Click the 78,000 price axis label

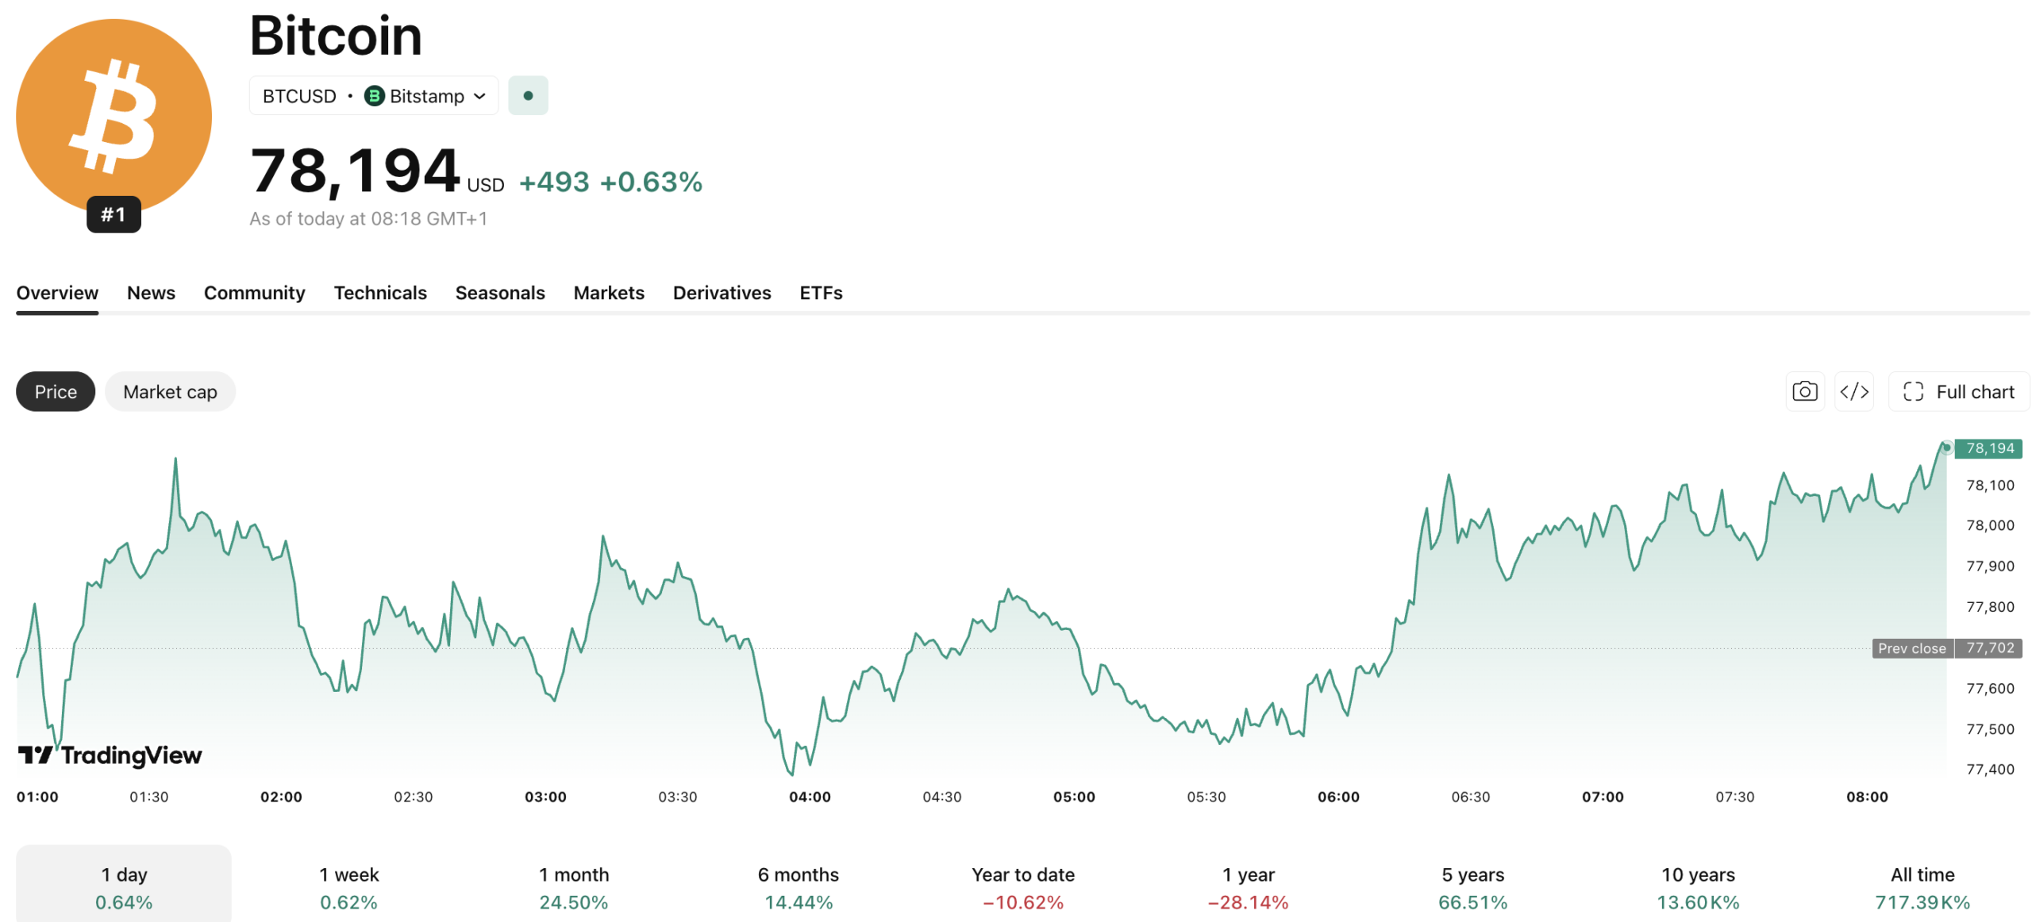tap(1990, 525)
